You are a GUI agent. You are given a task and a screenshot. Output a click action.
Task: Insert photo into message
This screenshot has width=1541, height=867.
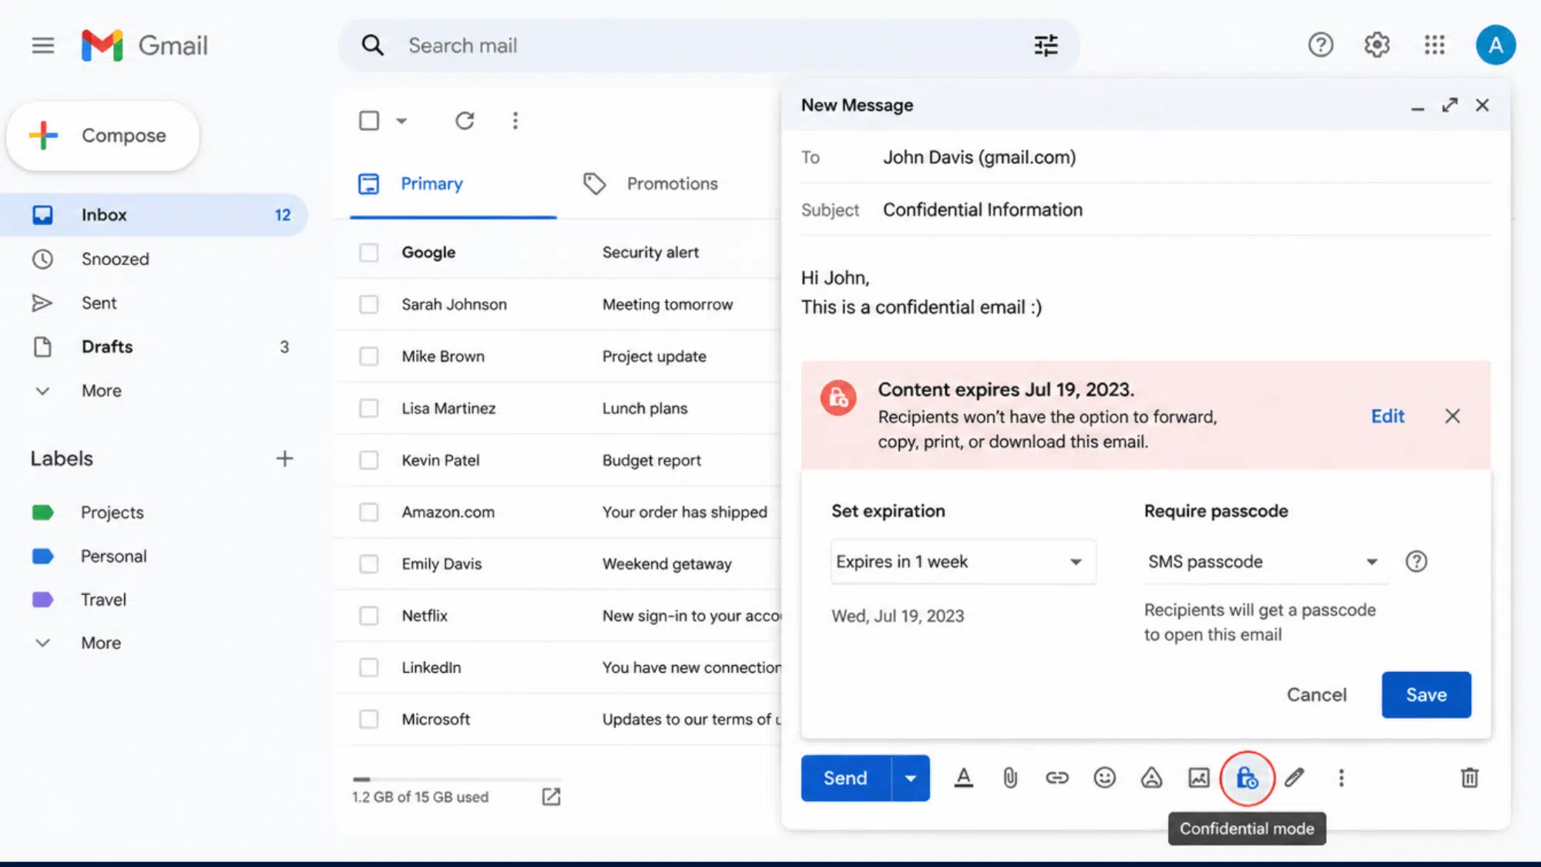pos(1199,778)
